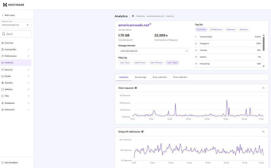Select IP Addresses top list filter
This screenshot has height=168, width=271.
pyautogui.click(x=216, y=30)
